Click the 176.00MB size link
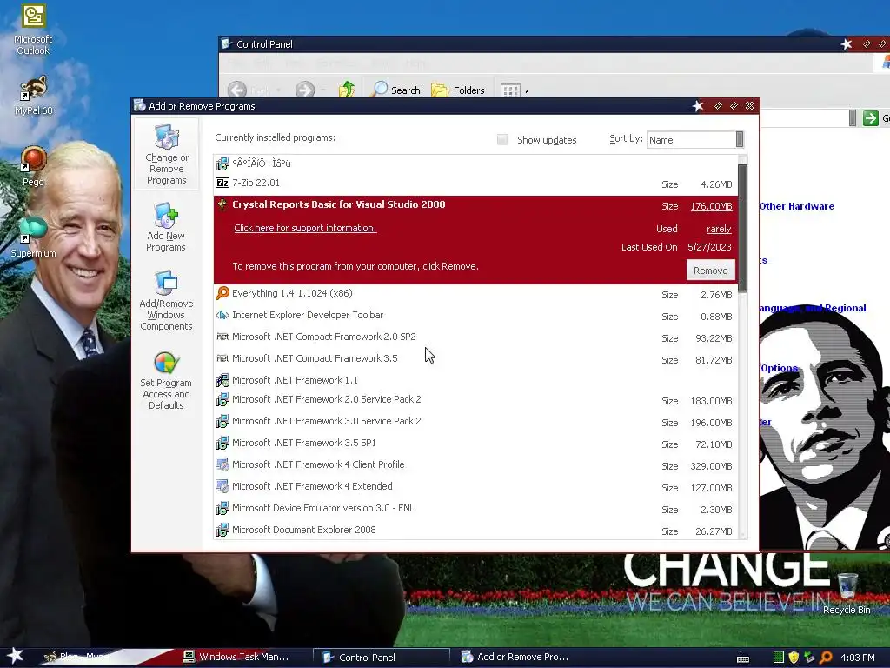This screenshot has height=668, width=890. pos(711,206)
